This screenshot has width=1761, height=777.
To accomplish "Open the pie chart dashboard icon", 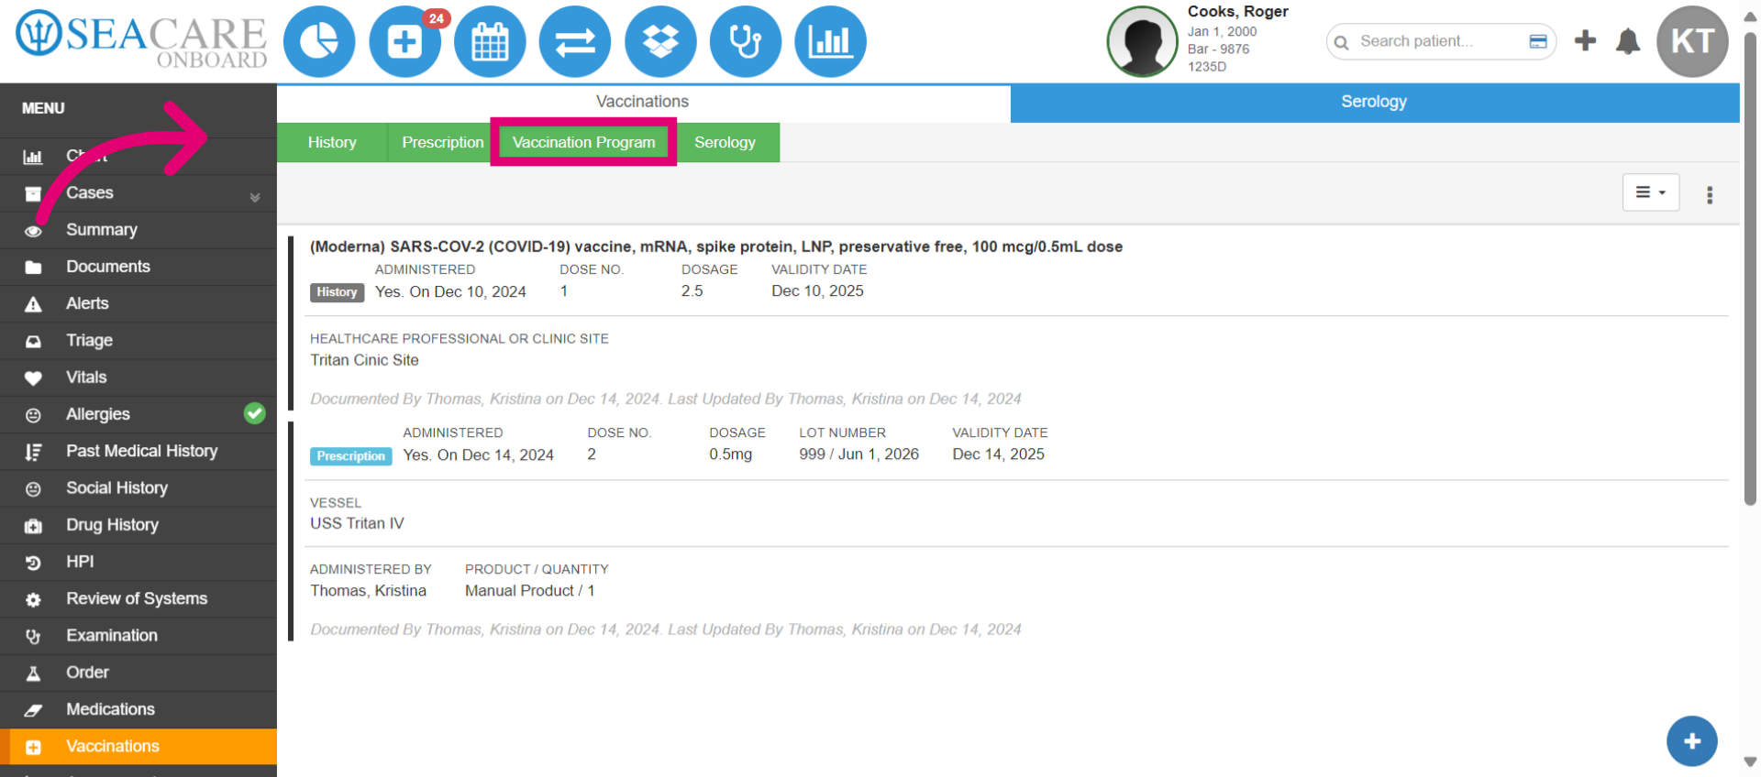I will coord(319,41).
